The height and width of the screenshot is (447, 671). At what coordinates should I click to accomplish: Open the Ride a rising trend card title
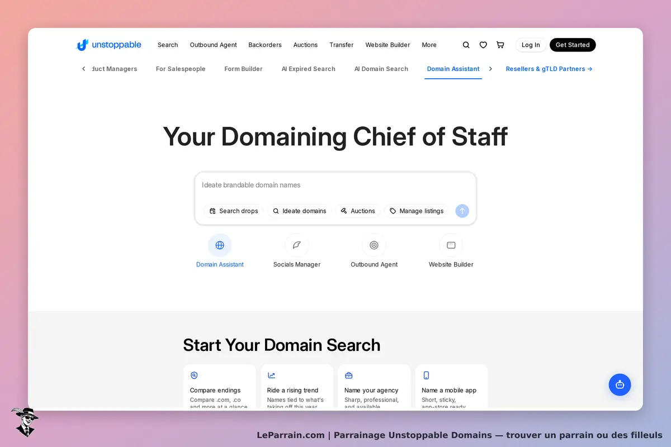[292, 390]
